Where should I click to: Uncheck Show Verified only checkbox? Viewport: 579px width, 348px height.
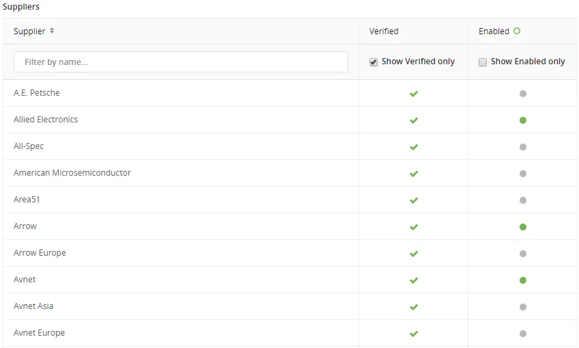(x=373, y=62)
